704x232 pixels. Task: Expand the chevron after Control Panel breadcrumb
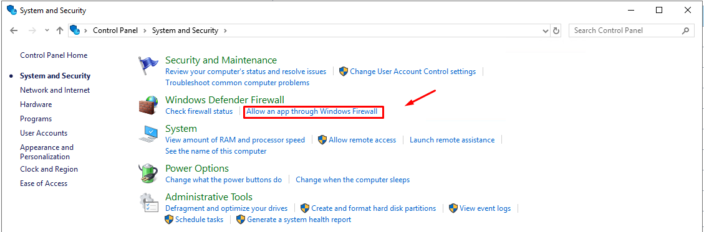point(145,31)
